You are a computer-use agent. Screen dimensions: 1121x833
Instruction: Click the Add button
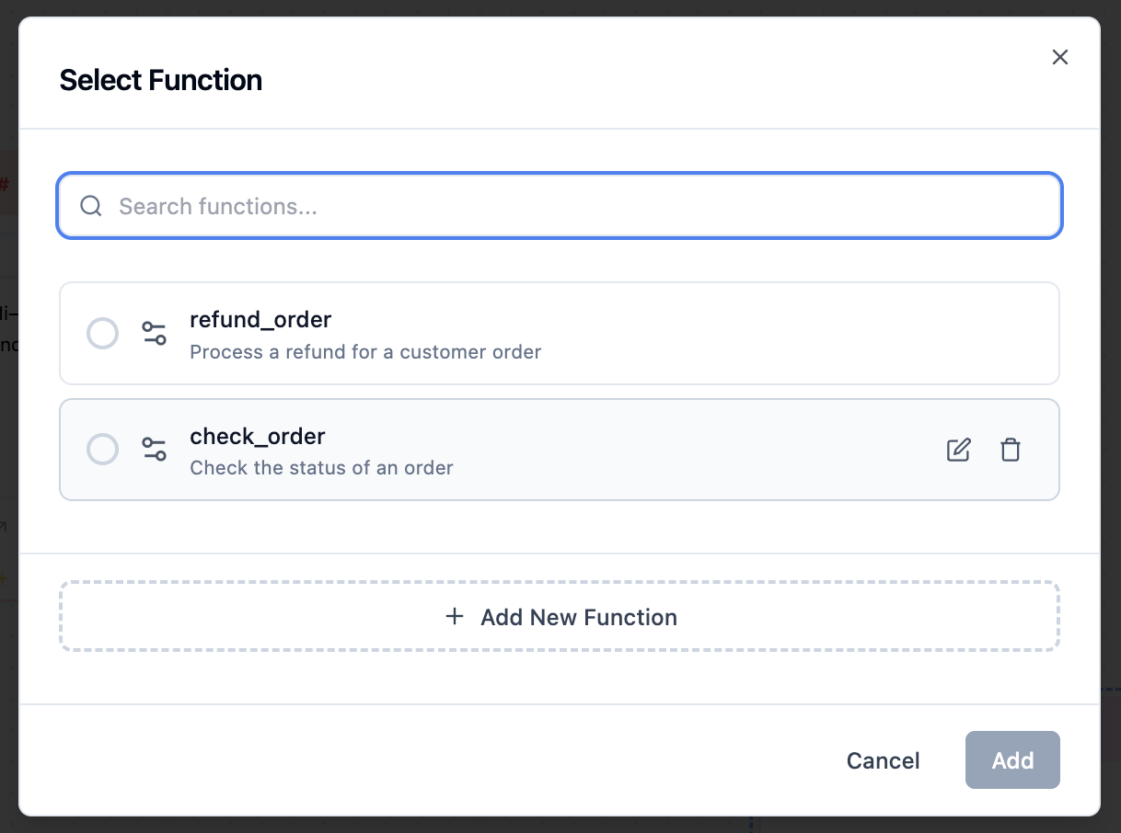click(1012, 760)
